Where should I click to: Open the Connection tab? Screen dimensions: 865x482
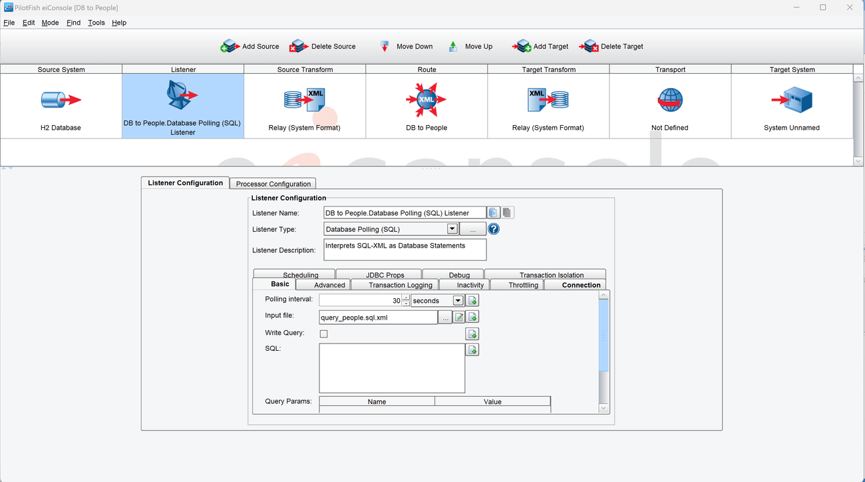[575, 285]
